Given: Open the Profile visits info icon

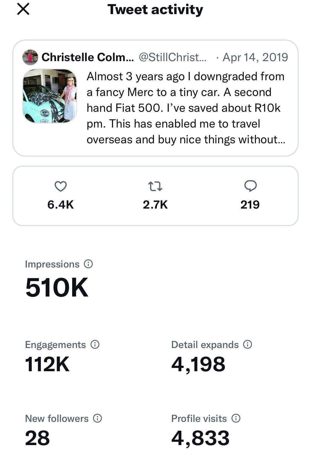Looking at the screenshot, I should click(236, 418).
